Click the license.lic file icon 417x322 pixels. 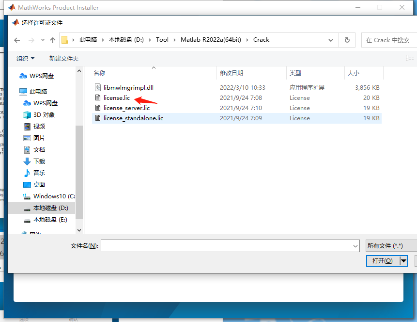point(98,97)
